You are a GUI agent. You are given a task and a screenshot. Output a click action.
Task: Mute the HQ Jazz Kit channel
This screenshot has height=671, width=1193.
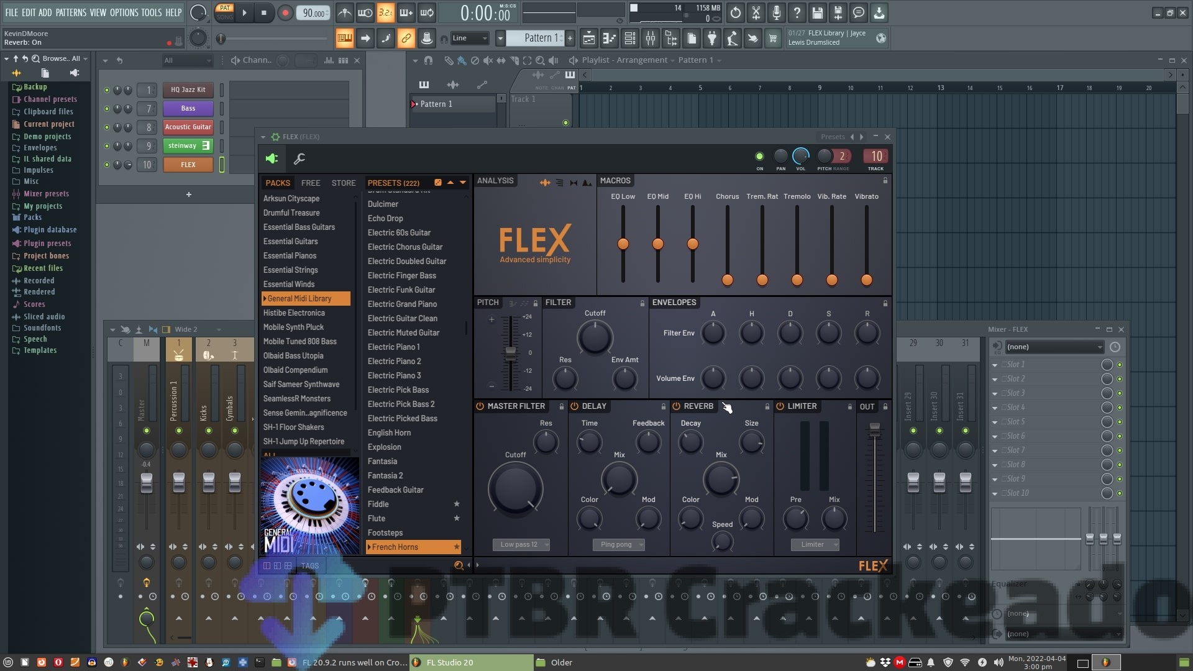(106, 90)
